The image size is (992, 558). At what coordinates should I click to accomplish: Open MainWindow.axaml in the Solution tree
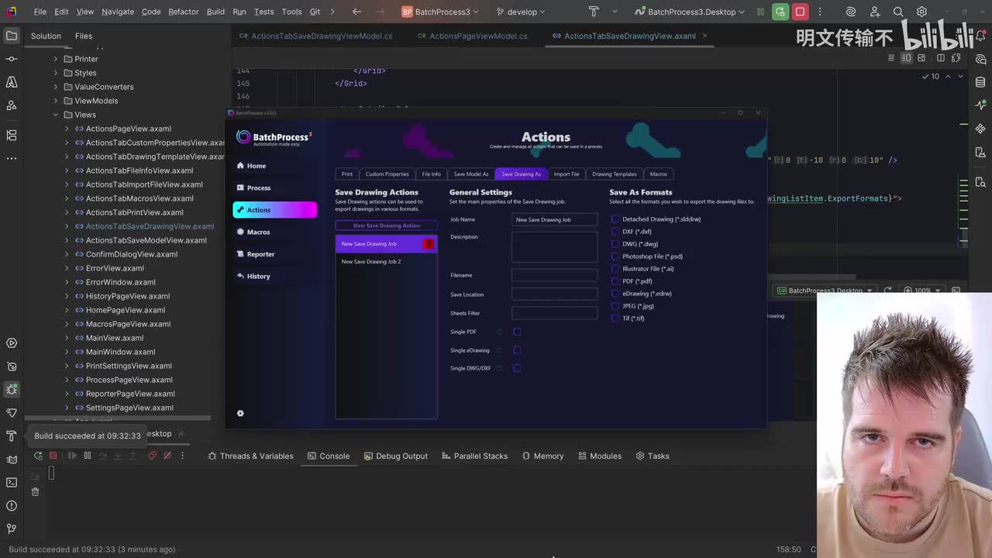pos(120,352)
